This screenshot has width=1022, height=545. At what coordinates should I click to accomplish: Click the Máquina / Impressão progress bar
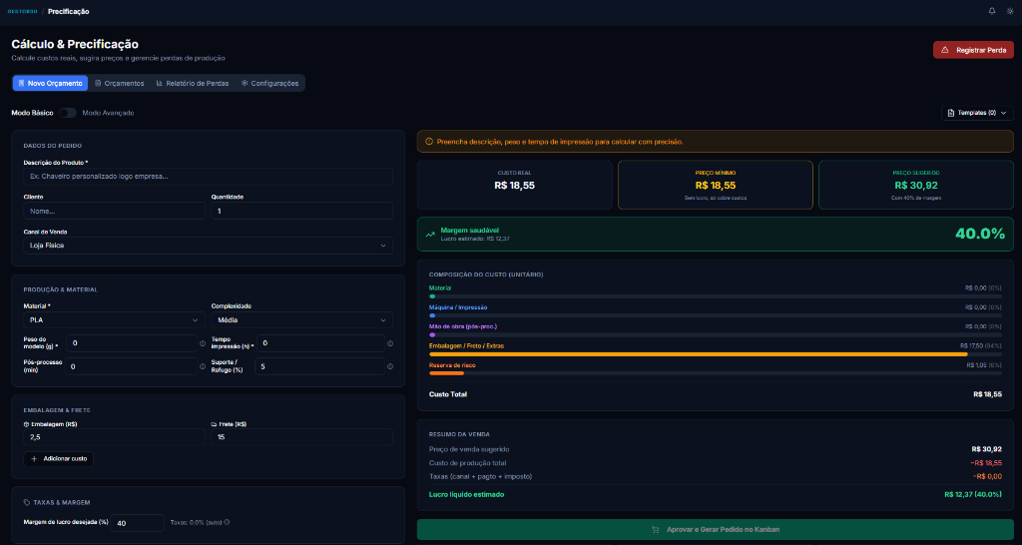tap(715, 315)
